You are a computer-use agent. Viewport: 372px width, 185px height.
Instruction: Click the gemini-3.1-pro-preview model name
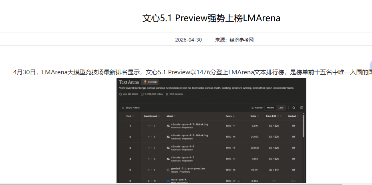(188, 169)
